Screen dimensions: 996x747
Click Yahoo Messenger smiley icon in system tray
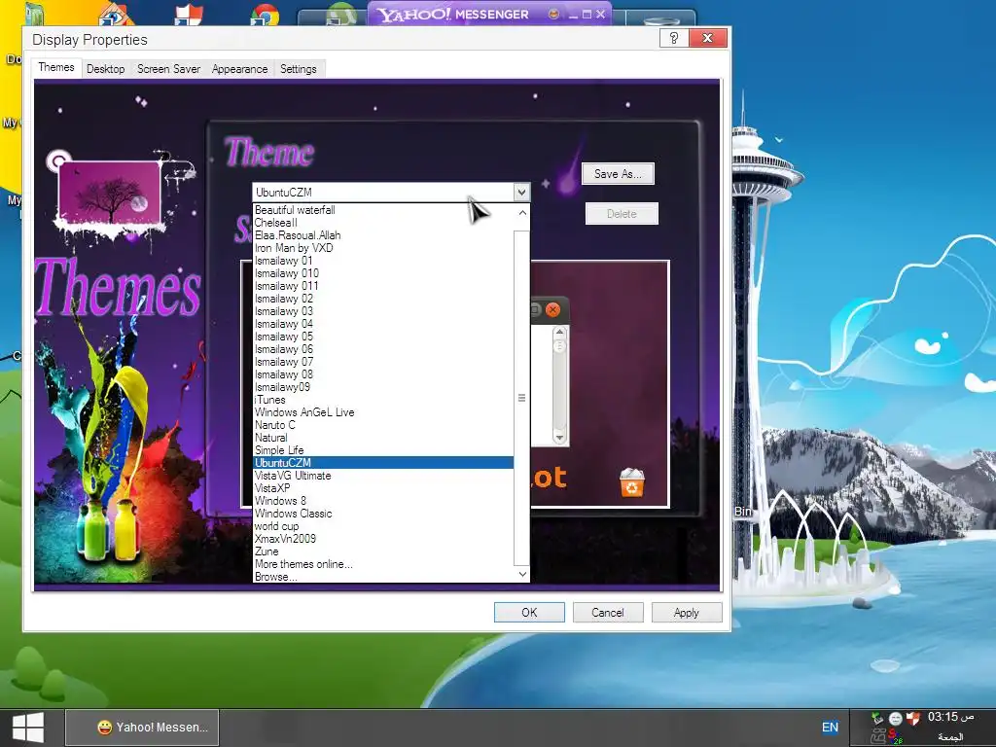pos(895,719)
